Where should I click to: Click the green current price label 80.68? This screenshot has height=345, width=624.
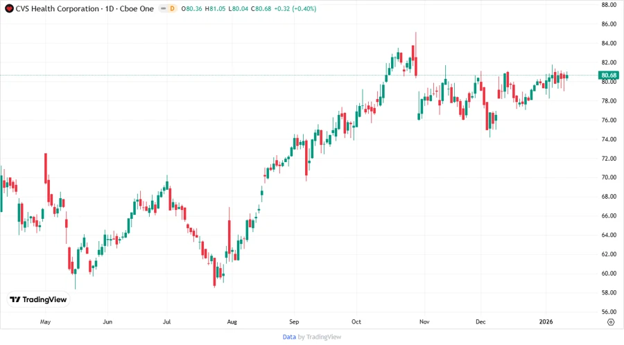(609, 75)
